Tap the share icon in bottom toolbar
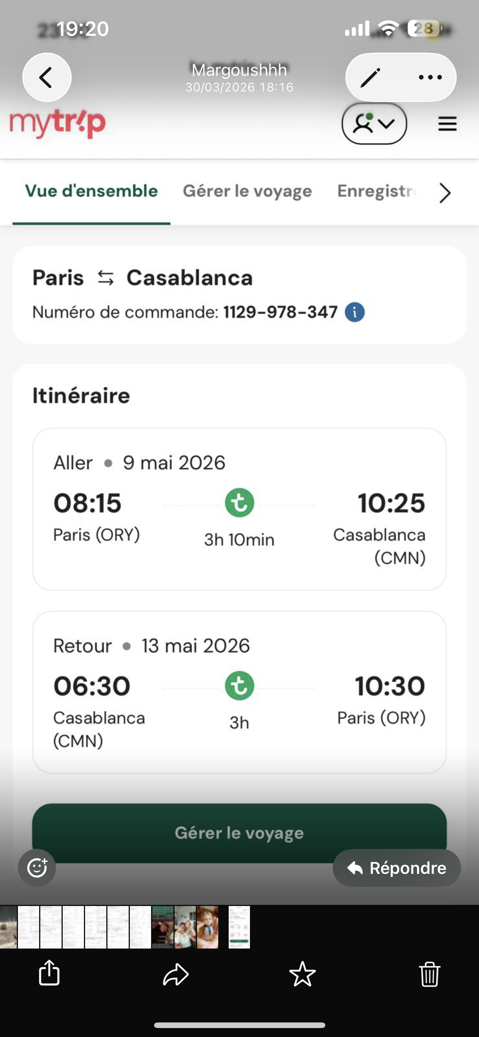 (49, 974)
